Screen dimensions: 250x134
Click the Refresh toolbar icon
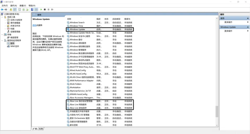[x=23, y=10]
